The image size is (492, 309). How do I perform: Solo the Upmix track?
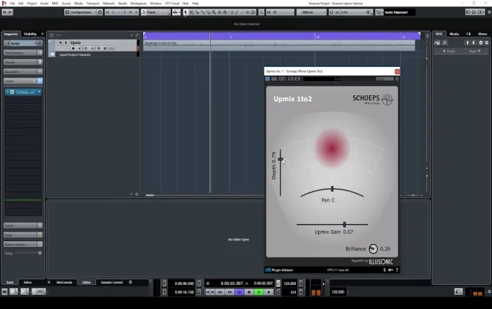pyautogui.click(x=66, y=42)
